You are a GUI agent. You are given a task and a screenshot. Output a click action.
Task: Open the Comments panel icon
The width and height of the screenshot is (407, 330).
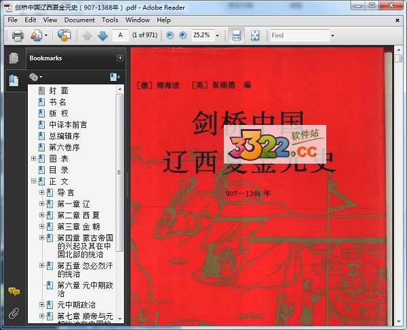pyautogui.click(x=14, y=291)
